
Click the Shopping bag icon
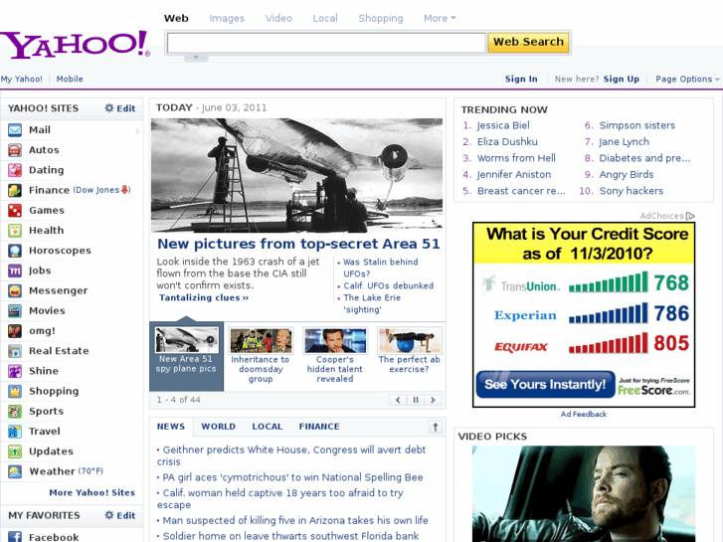pyautogui.click(x=15, y=391)
